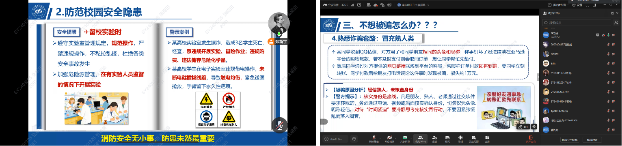Open the 演讲者布局 layout dropdown
The width and height of the screenshot is (622, 146).
[558, 5]
